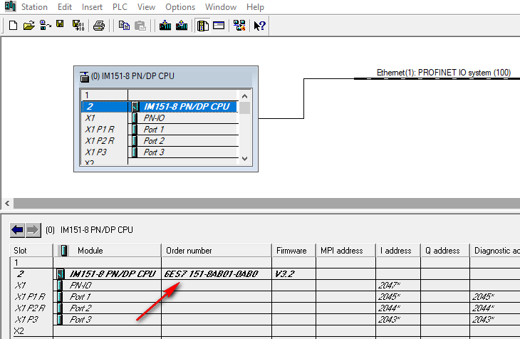
Task: Open the Edit menu
Action: click(x=65, y=7)
